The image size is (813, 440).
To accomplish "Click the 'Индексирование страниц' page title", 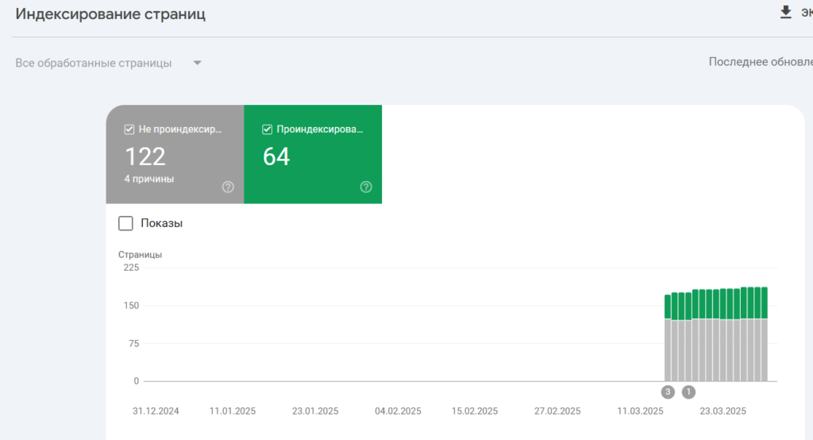I will click(110, 14).
